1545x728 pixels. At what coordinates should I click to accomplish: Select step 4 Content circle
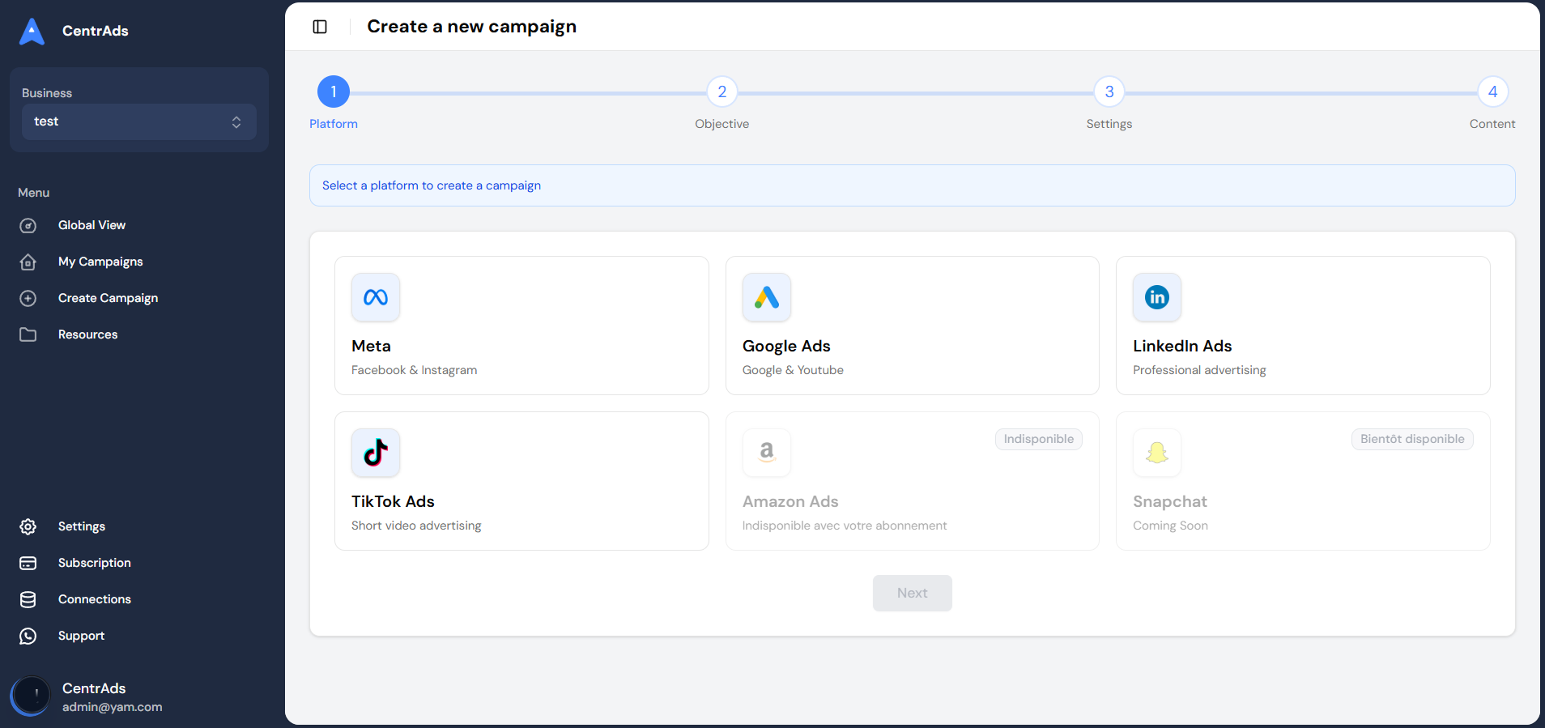point(1492,92)
